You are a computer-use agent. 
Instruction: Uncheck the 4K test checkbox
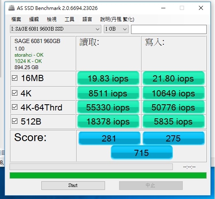14,93
